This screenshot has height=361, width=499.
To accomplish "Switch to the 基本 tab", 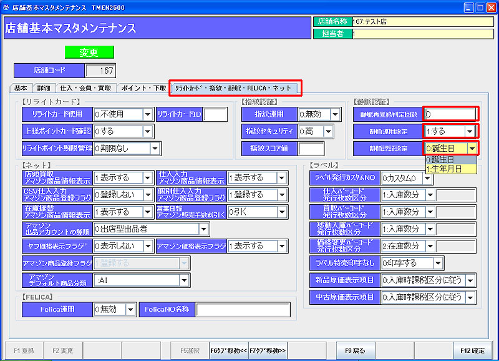I will [21, 88].
